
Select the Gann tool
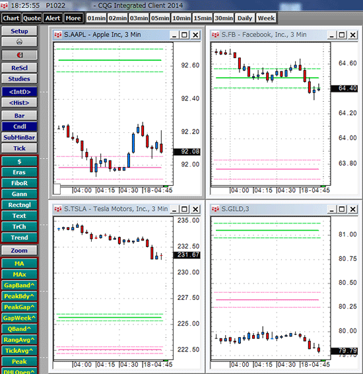pos(19,194)
